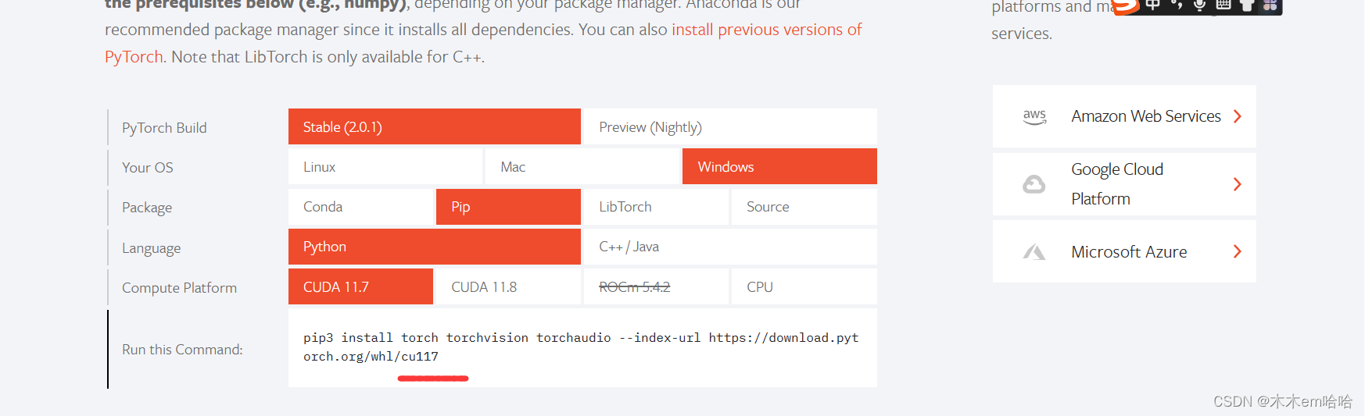Select Mac as your OS
Screen dimensions: 1365x416
(582, 167)
